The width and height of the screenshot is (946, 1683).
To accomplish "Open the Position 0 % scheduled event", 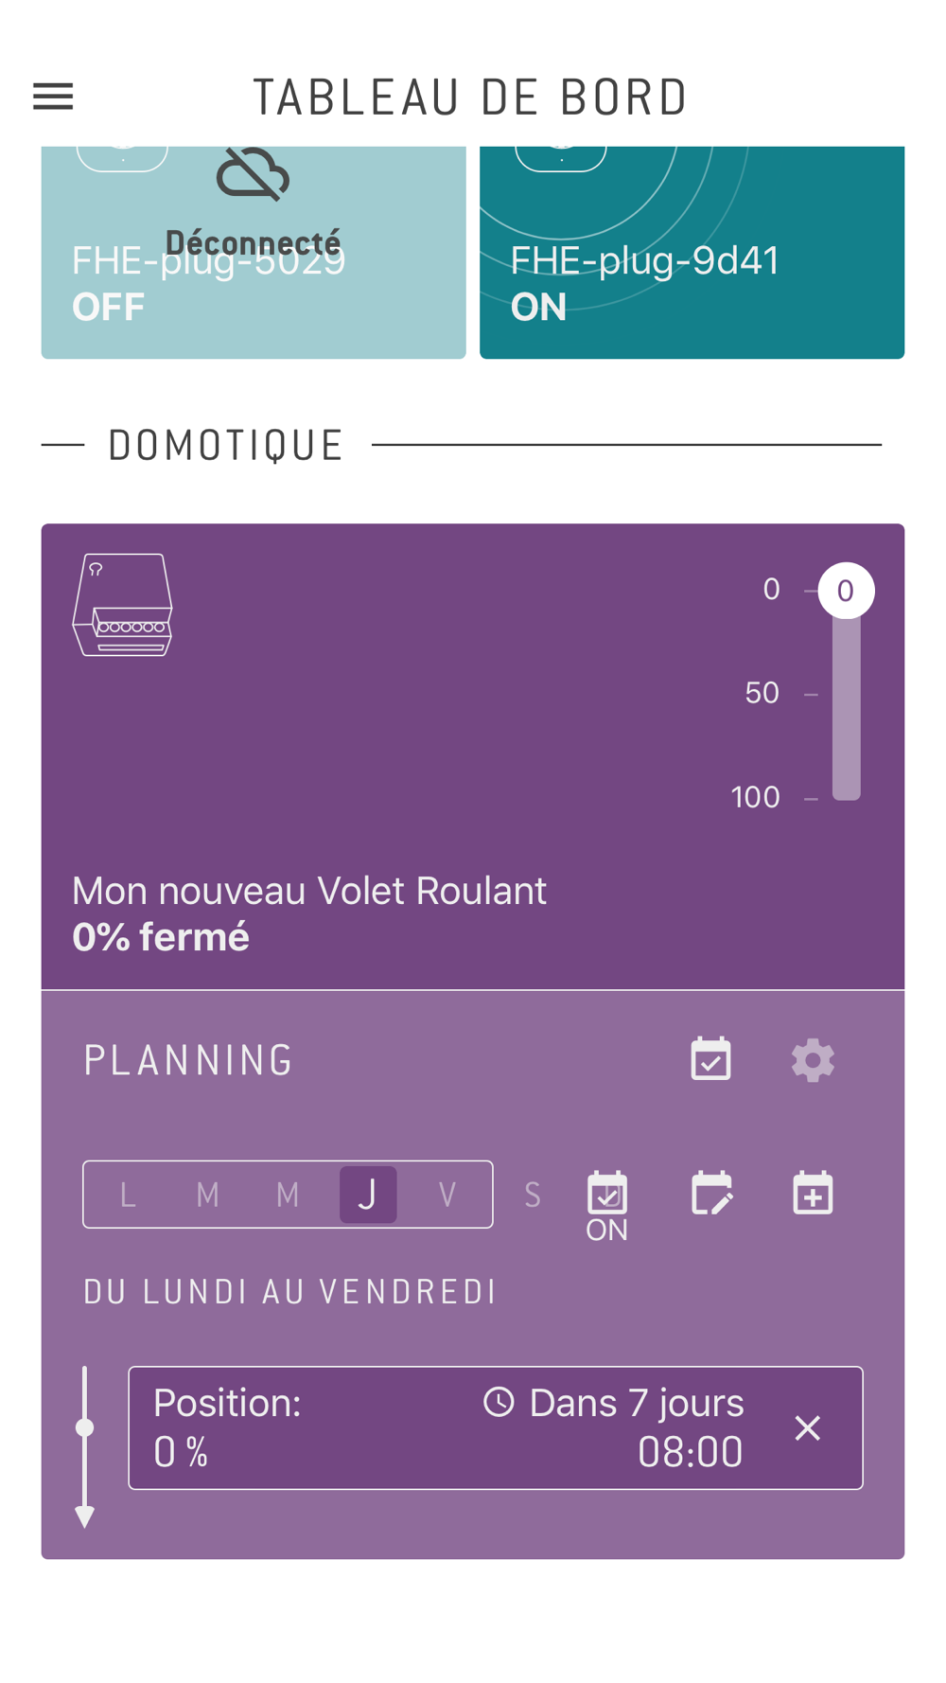I will pos(496,1427).
